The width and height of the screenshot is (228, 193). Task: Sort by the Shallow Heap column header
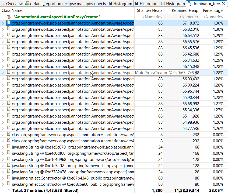[x=149, y=11]
